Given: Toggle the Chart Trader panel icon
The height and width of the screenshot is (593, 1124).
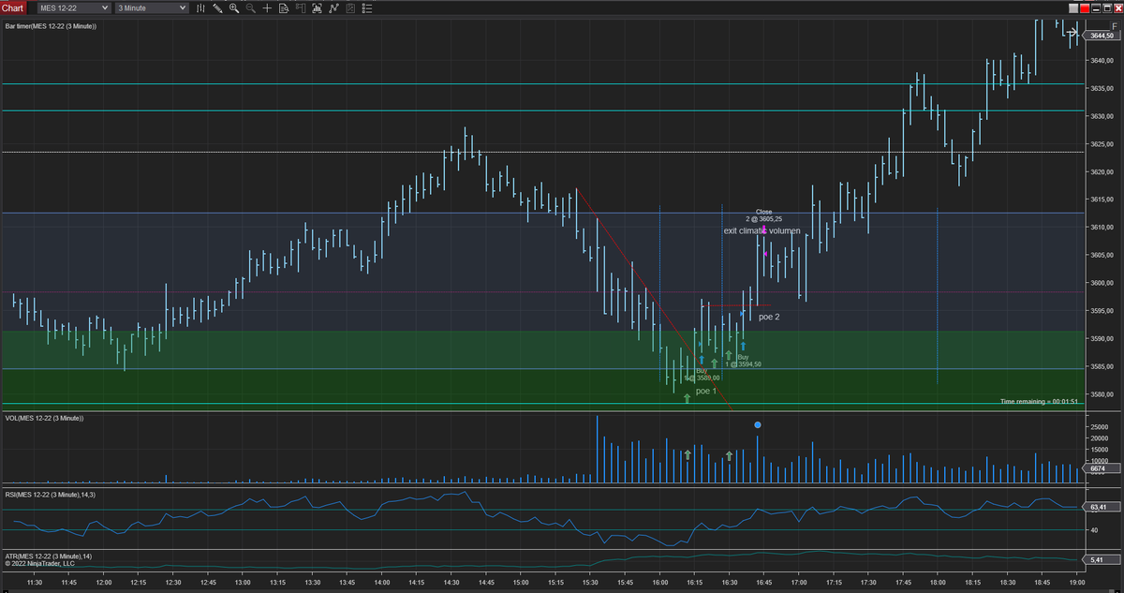Looking at the screenshot, I should point(301,7).
